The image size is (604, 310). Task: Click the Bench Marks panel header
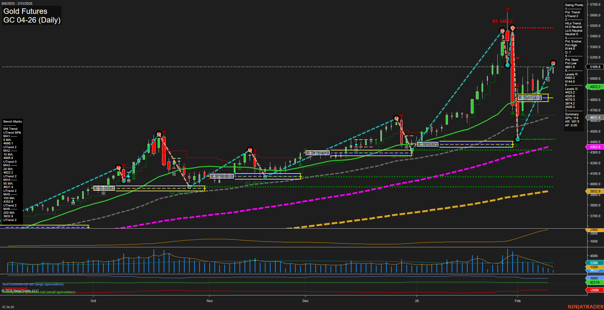[12, 121]
